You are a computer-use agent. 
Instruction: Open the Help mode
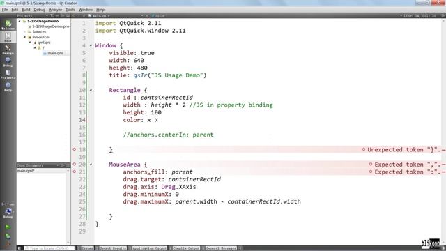pos(8,86)
